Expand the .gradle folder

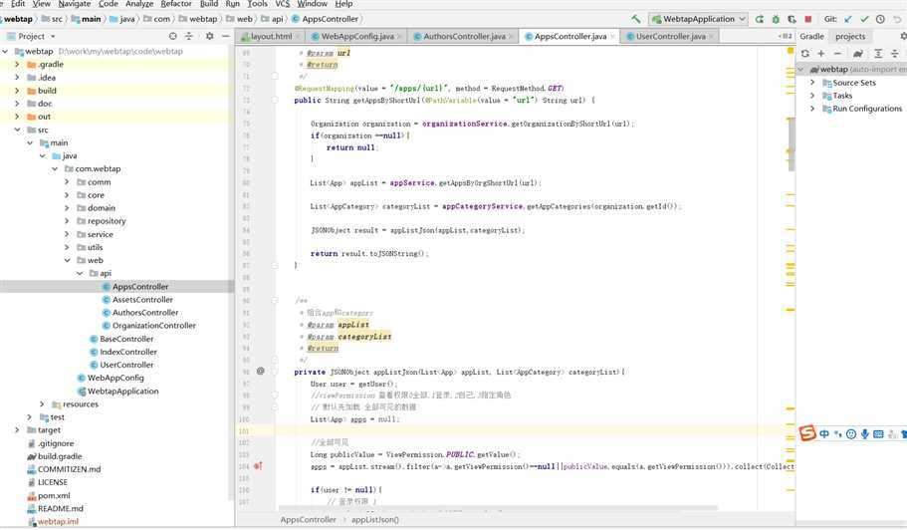[x=17, y=64]
